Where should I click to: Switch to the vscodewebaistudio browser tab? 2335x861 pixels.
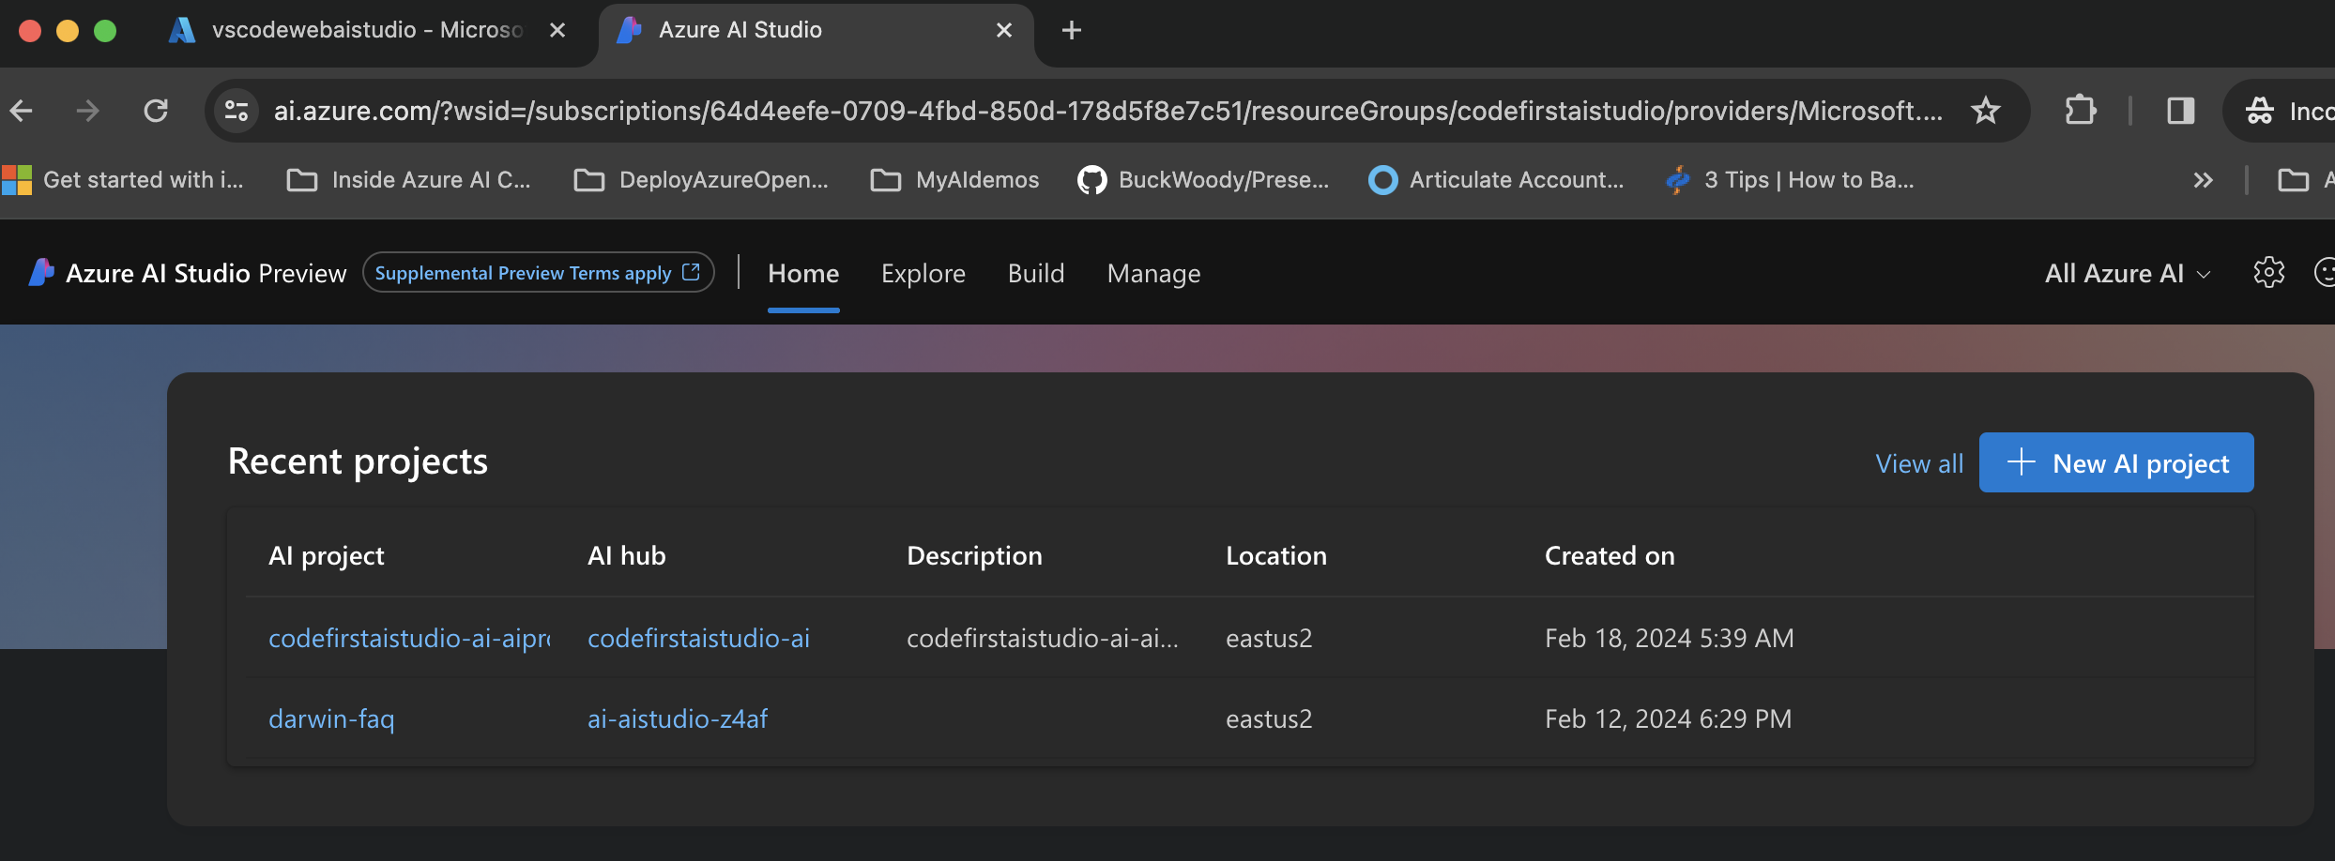366,30
